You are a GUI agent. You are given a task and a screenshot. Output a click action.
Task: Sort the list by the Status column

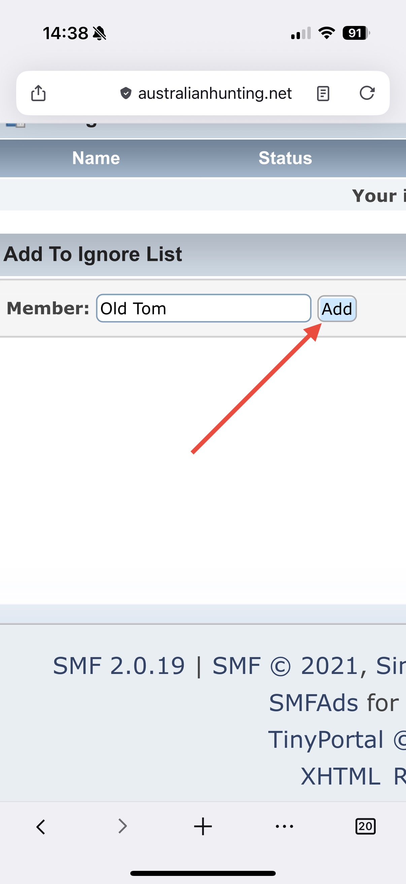pos(285,158)
